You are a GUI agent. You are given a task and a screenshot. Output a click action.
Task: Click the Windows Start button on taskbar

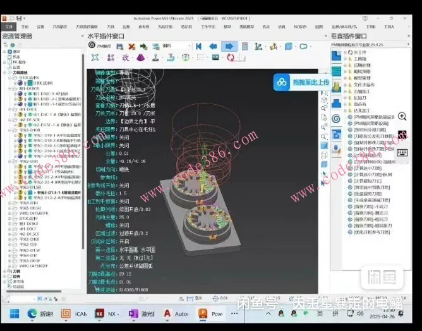[x=13, y=314]
